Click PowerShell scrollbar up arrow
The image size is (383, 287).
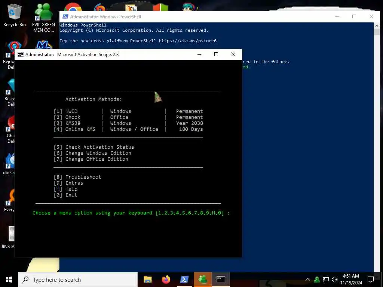(377, 25)
